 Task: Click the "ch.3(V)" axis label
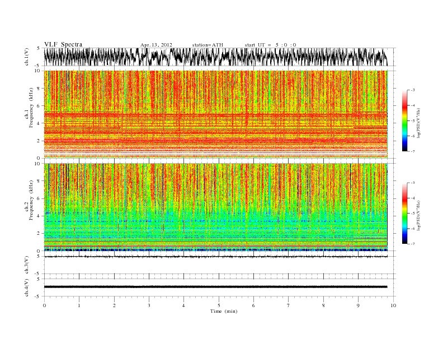click(27, 265)
